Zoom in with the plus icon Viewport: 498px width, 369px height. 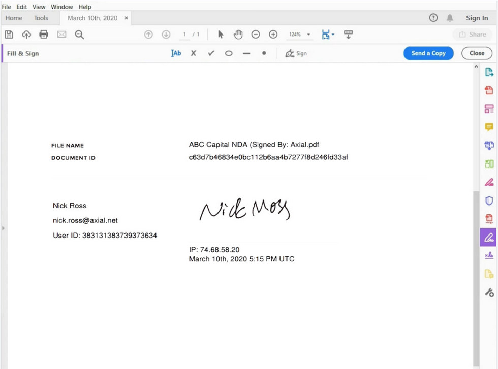(x=273, y=35)
